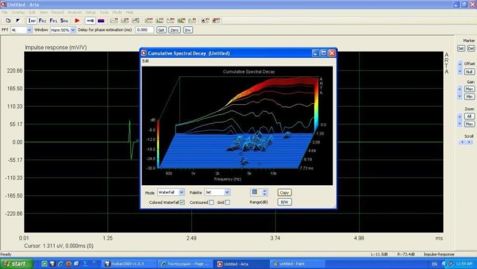Click the new document toolbar icon

pos(8,20)
